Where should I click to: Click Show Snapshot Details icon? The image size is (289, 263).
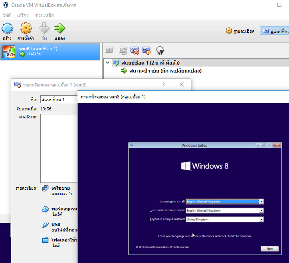[x=146, y=51]
